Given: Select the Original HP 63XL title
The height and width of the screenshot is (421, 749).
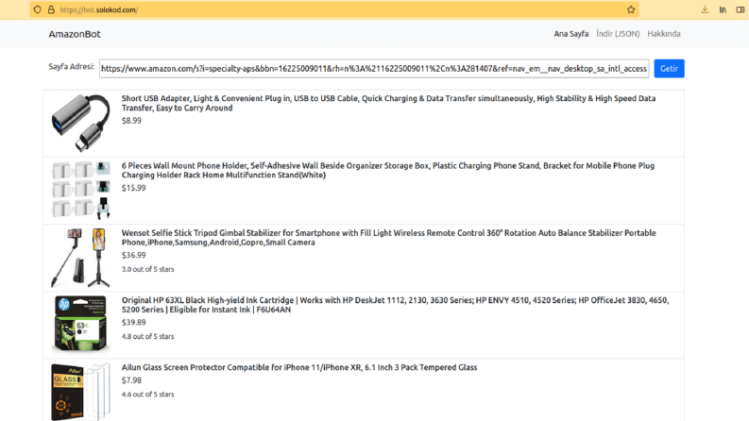Looking at the screenshot, I should tap(395, 305).
